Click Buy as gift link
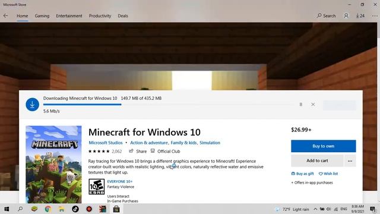The width and height of the screenshot is (380, 214). pyautogui.click(x=302, y=174)
